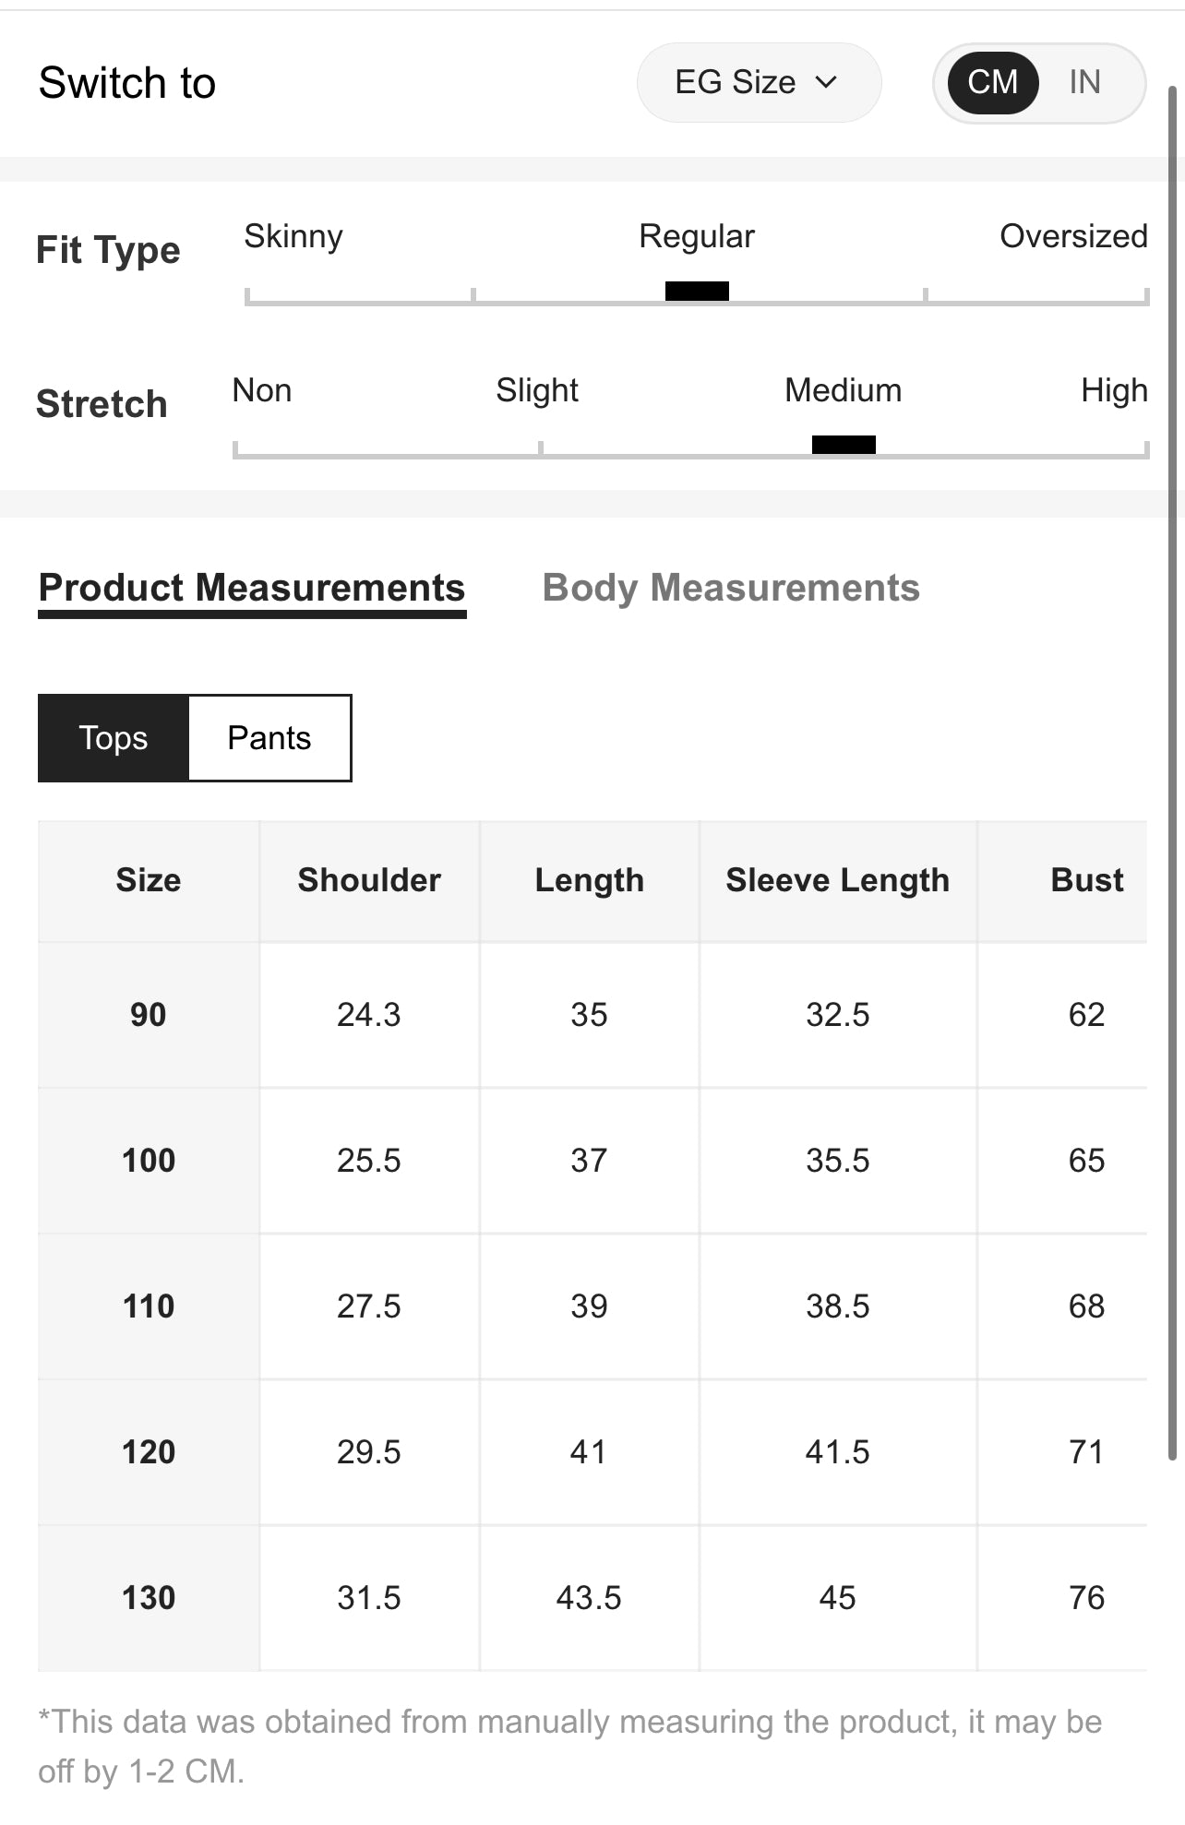1185x1825 pixels.
Task: Click the Size column header
Action: pos(149,880)
